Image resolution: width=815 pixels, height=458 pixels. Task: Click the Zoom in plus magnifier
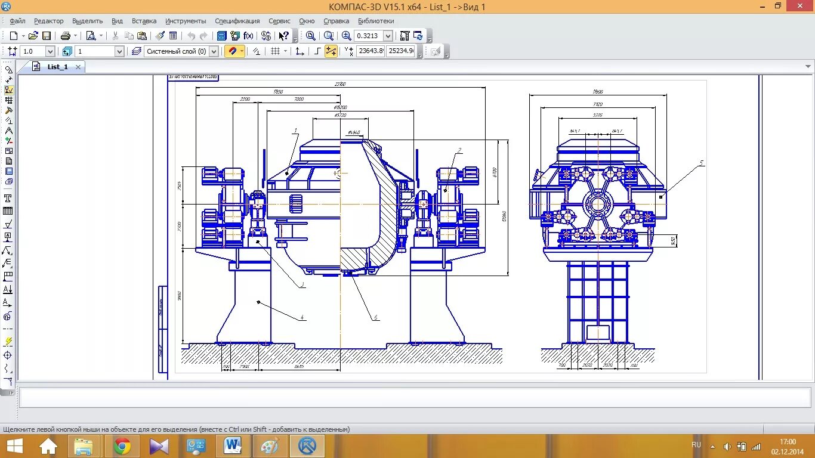(347, 36)
